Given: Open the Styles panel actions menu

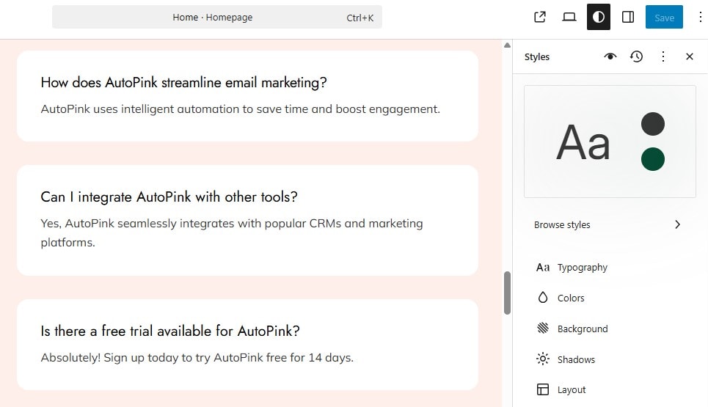Looking at the screenshot, I should coord(663,56).
